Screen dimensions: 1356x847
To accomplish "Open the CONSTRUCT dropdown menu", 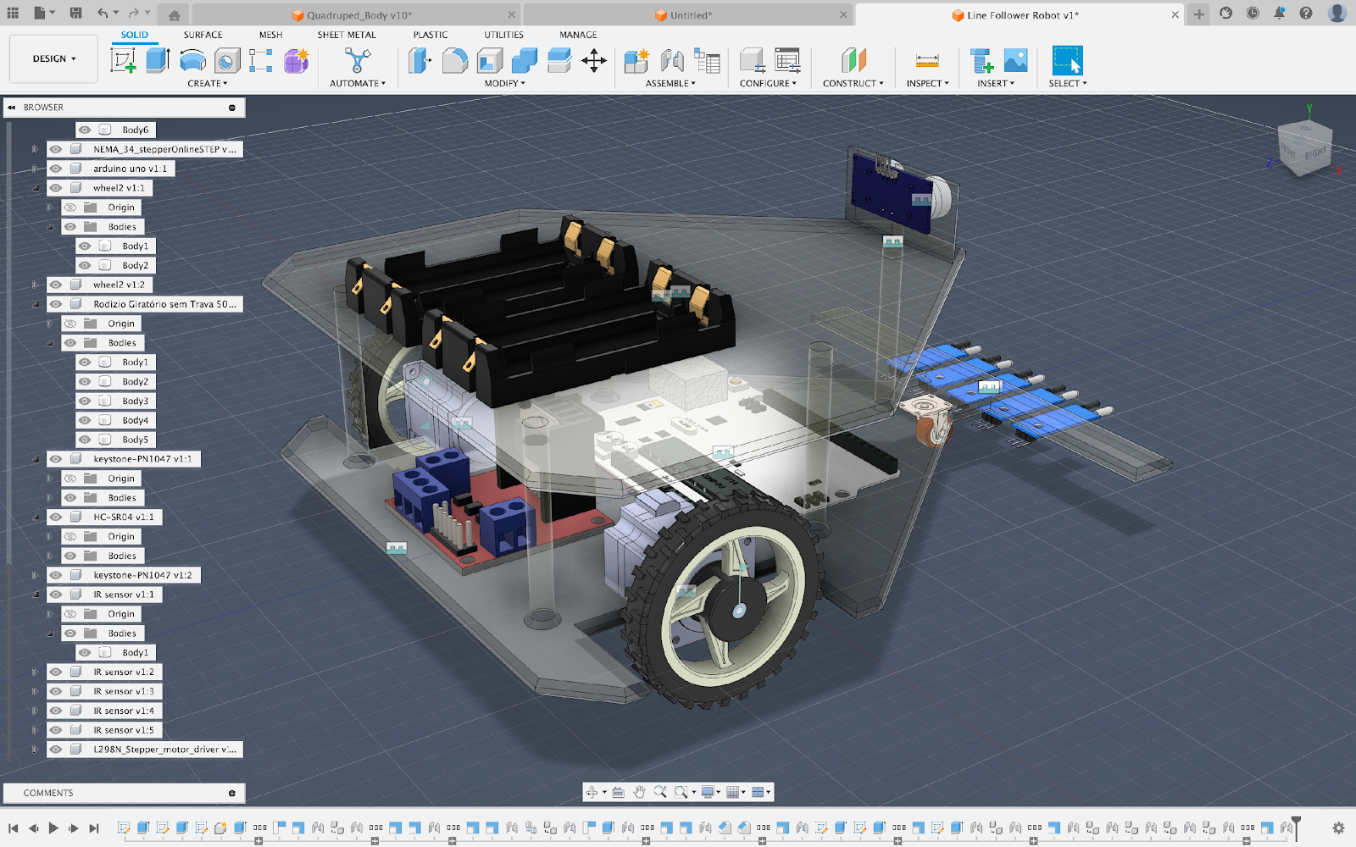I will [853, 83].
